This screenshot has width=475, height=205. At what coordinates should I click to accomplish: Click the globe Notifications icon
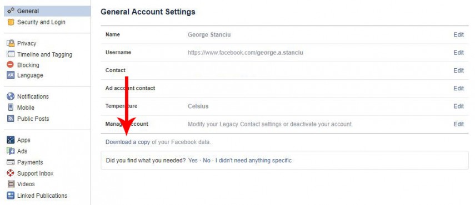[11, 96]
